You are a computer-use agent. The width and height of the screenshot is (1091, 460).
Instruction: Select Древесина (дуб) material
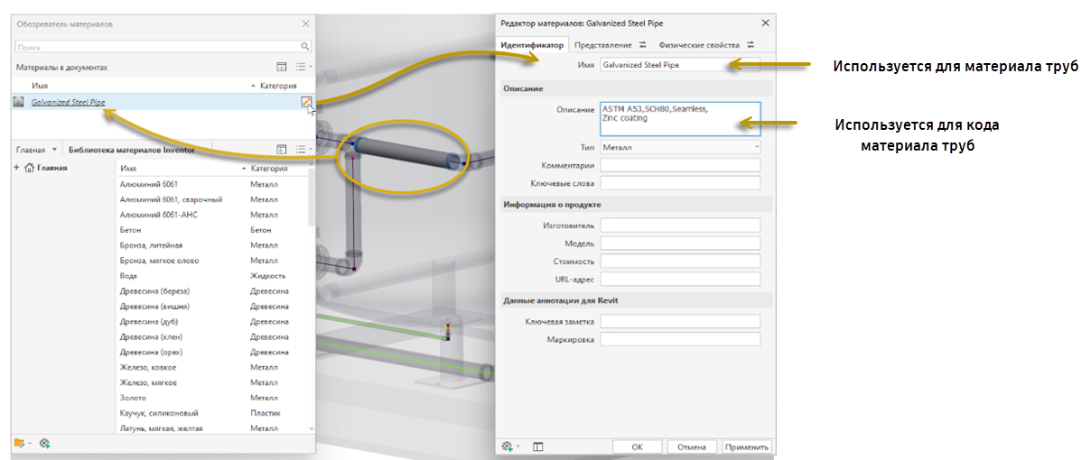click(x=212, y=322)
